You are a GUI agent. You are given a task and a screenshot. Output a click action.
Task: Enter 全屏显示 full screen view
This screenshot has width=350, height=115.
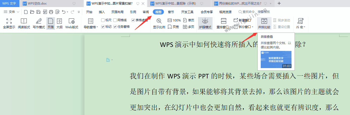[9, 24]
